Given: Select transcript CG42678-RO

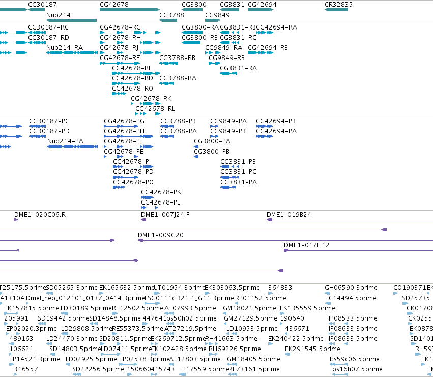Looking at the screenshot, I should pos(133,89).
